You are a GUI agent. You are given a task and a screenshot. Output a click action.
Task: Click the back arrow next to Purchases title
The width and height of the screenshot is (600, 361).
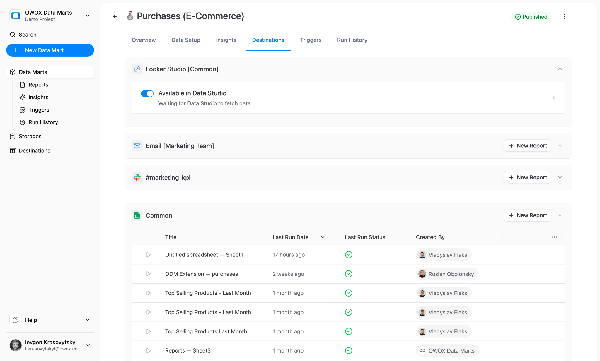coord(115,16)
